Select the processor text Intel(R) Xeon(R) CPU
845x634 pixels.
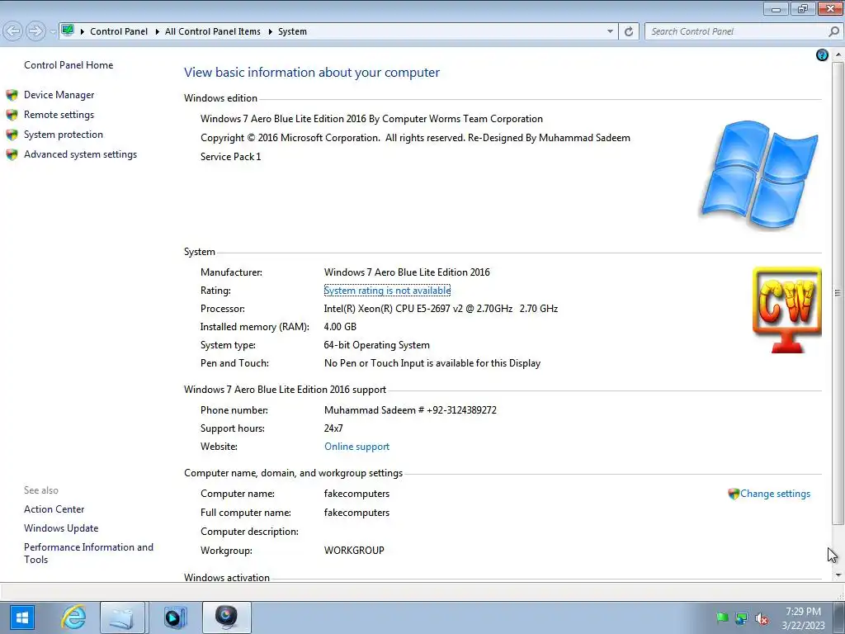441,309
